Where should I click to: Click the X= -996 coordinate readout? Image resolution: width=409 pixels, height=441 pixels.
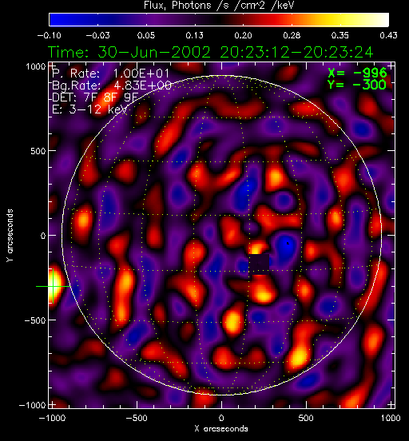point(358,73)
